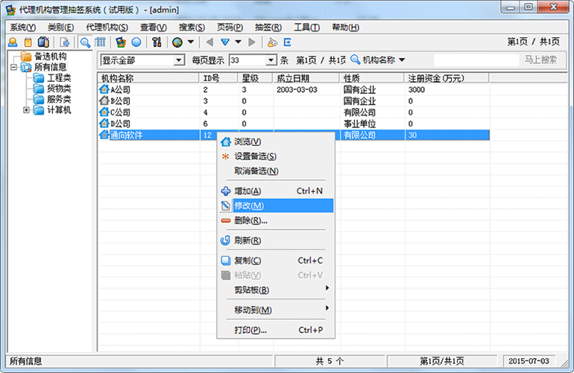Click the search text input field
Image resolution: width=574 pixels, height=373 pixels.
point(476,60)
